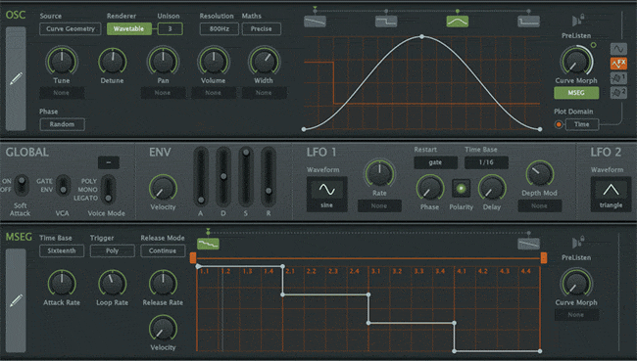637x361 pixels.
Task: Toggle the Plot Domain orange radio button
Action: tap(559, 124)
